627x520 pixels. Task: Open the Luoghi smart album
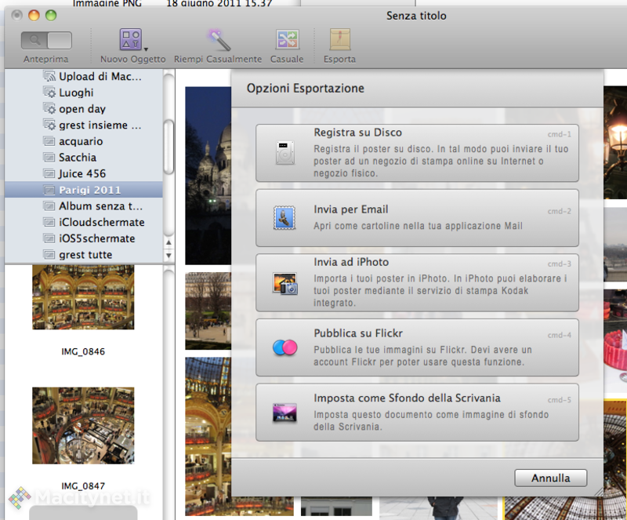[76, 93]
